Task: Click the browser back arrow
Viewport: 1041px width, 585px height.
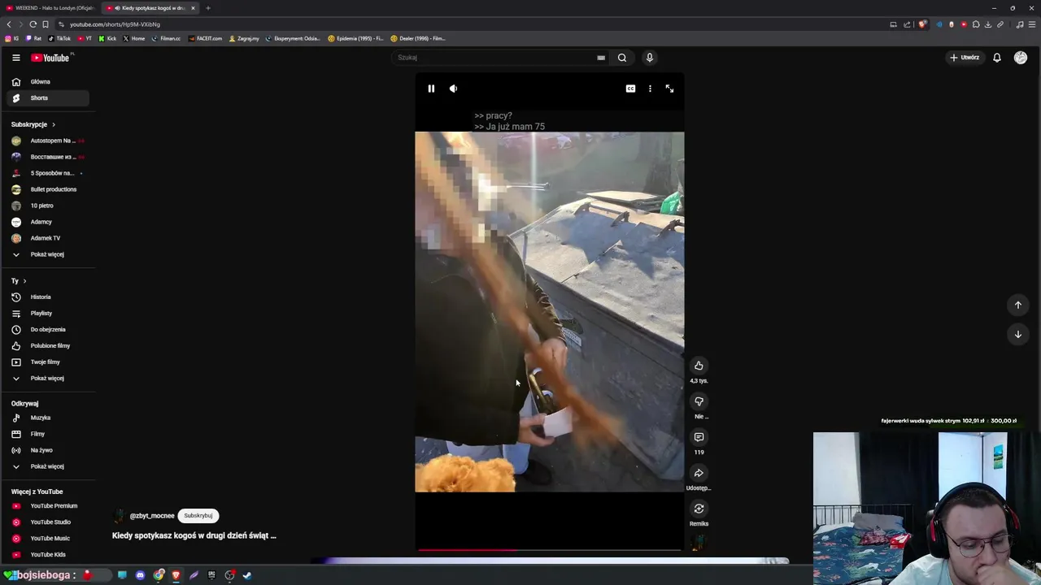Action: (9, 24)
